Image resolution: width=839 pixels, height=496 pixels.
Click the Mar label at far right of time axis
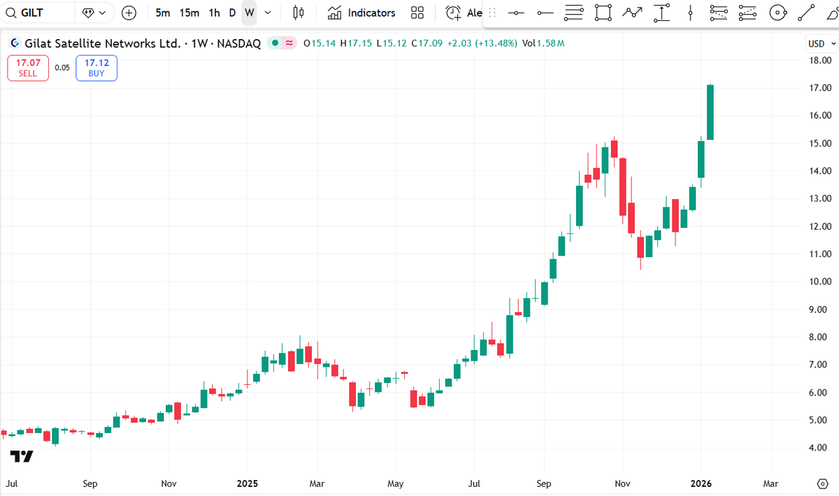coord(770,483)
